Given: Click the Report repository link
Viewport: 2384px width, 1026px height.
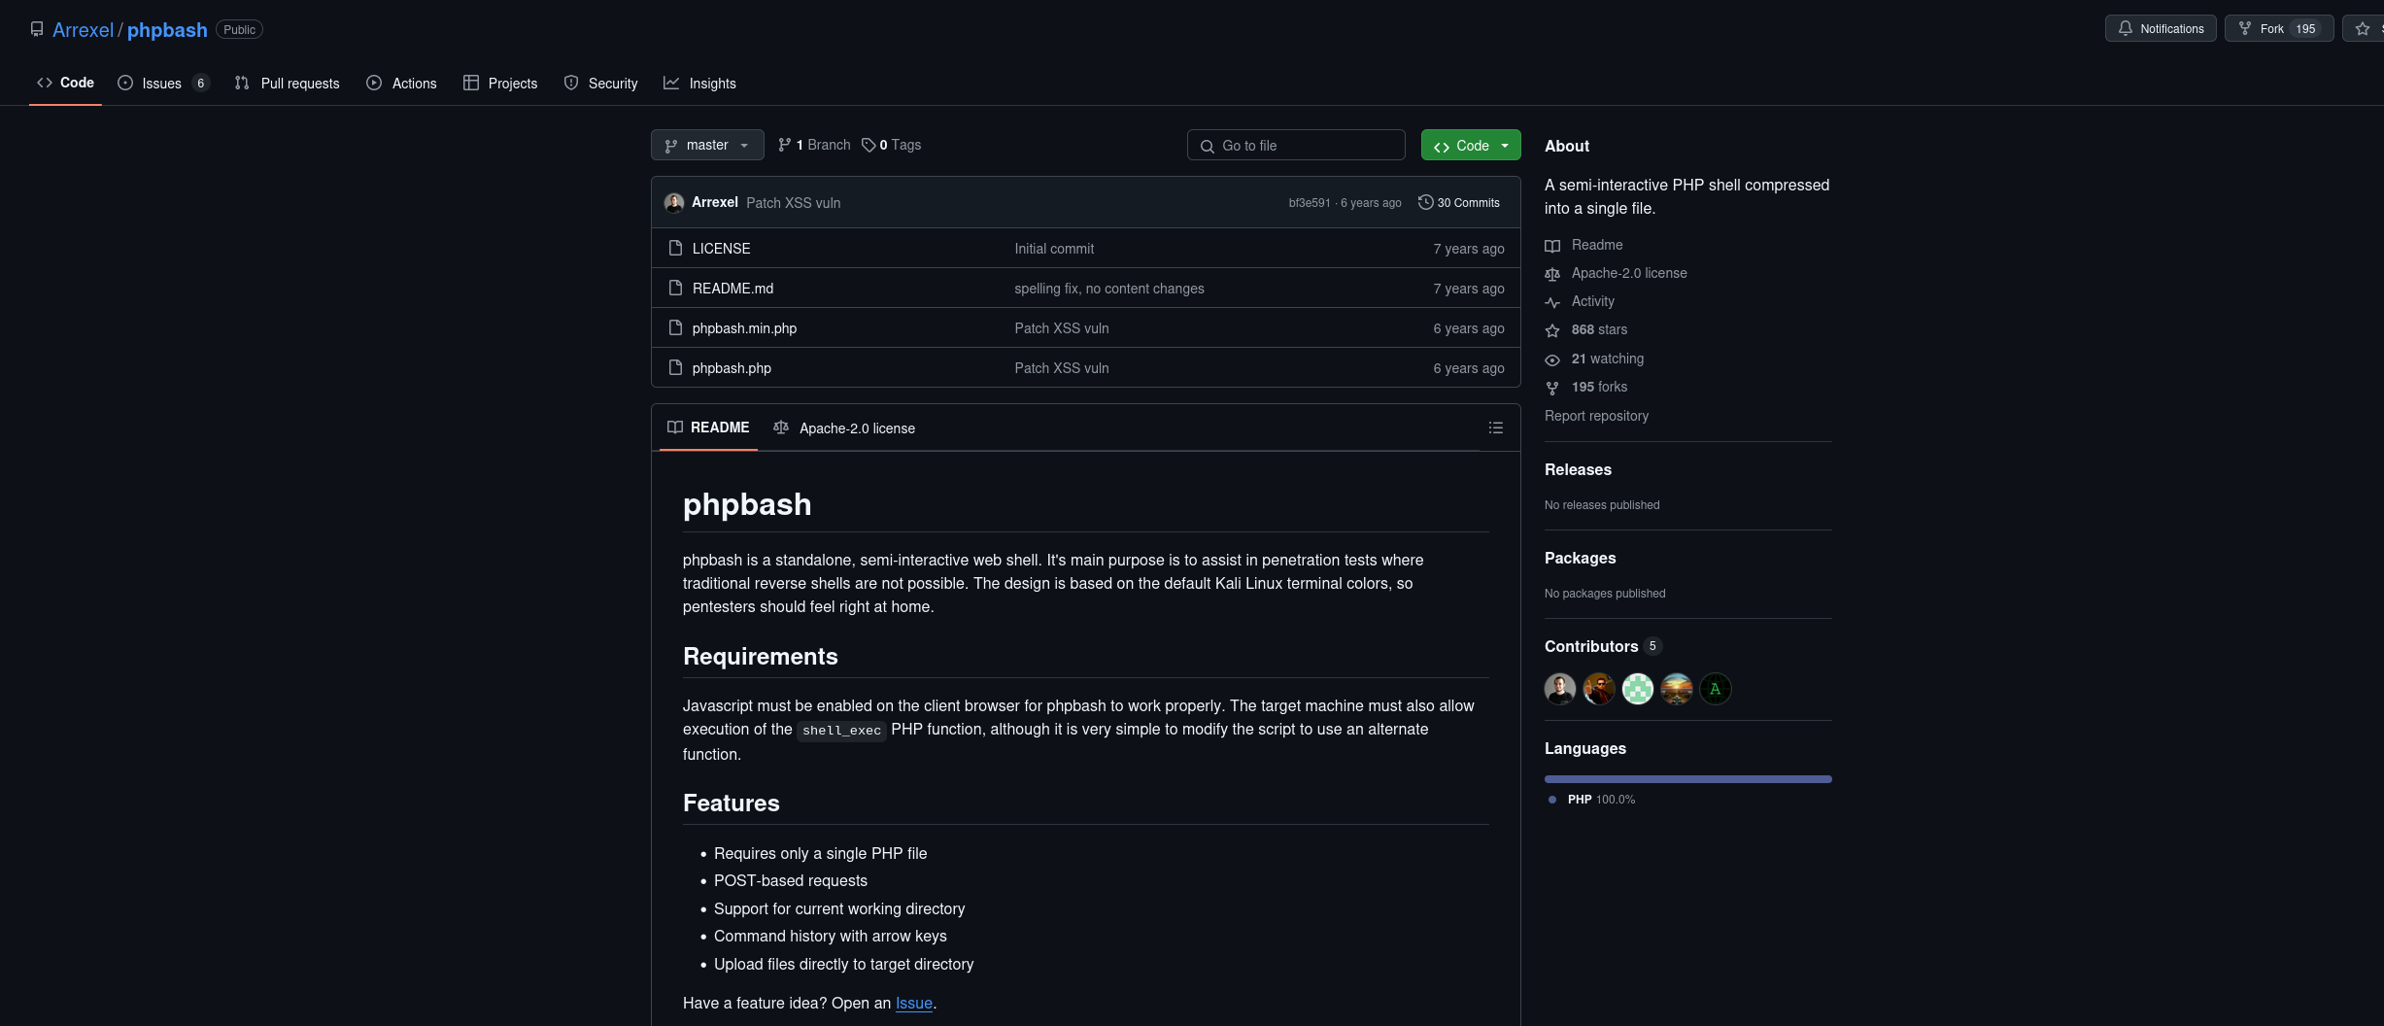Looking at the screenshot, I should coord(1596,416).
